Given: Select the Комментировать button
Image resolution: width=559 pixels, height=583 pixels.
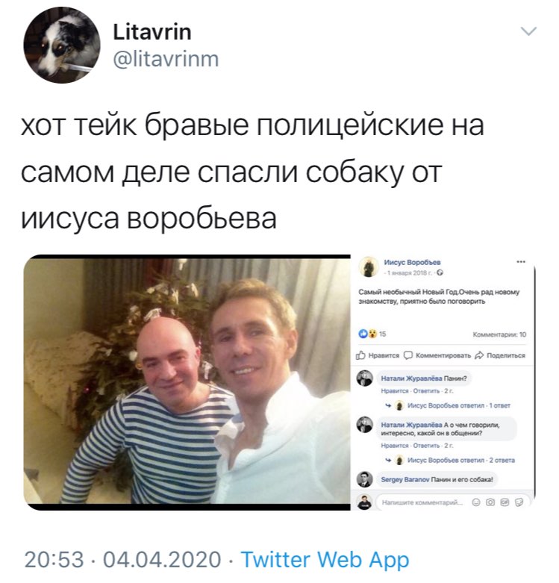Looking at the screenshot, I should (x=437, y=355).
